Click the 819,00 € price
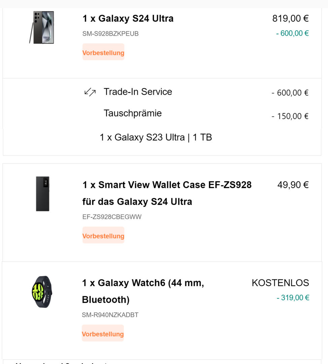Screen dimensions: 328x364 [290, 19]
